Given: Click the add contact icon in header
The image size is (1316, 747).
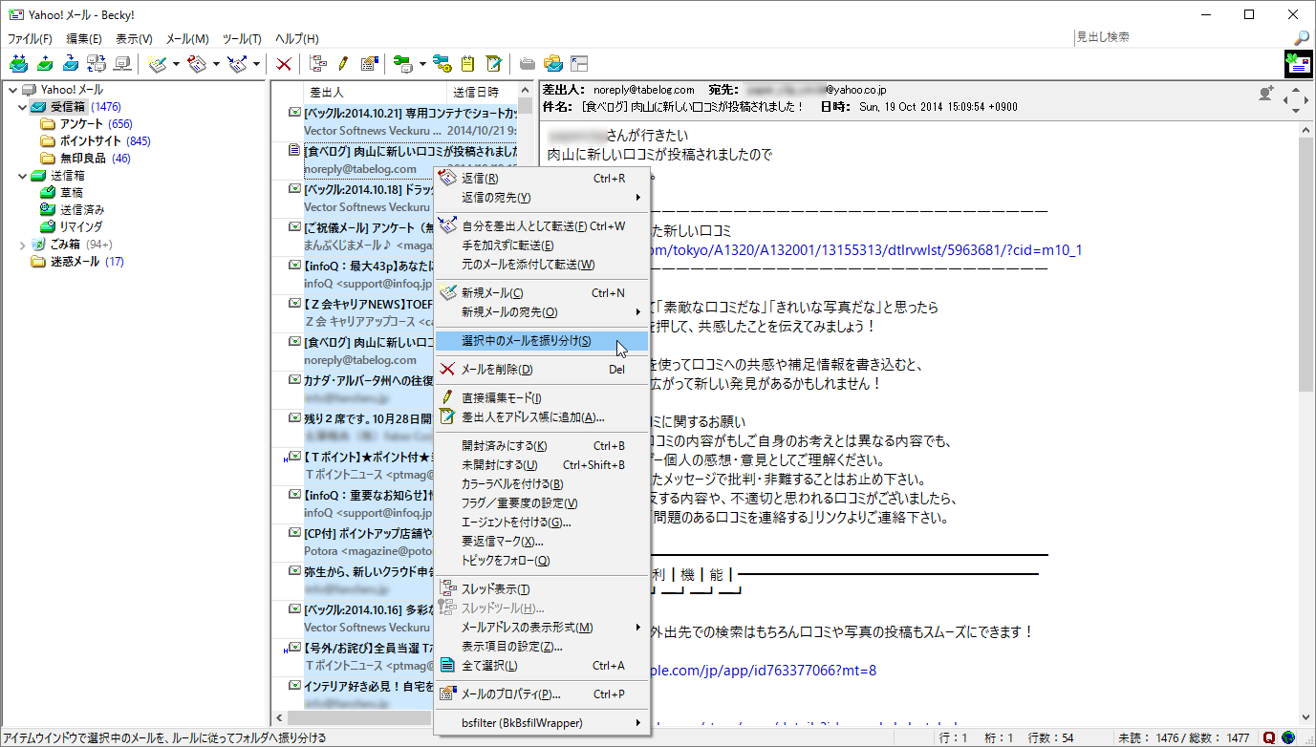Looking at the screenshot, I should (1267, 93).
